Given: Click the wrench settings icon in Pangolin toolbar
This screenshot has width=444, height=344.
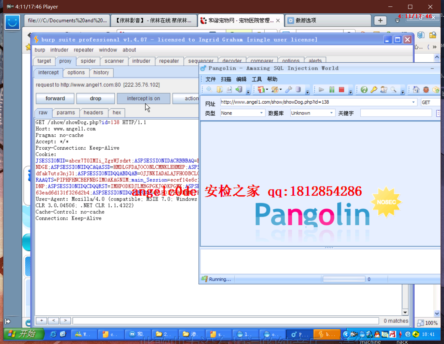Looking at the screenshot, I should coord(289,90).
